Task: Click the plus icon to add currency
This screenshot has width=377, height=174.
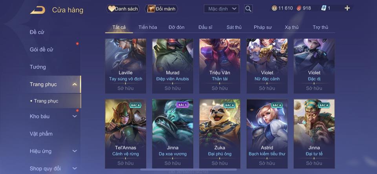Action: click(x=347, y=8)
